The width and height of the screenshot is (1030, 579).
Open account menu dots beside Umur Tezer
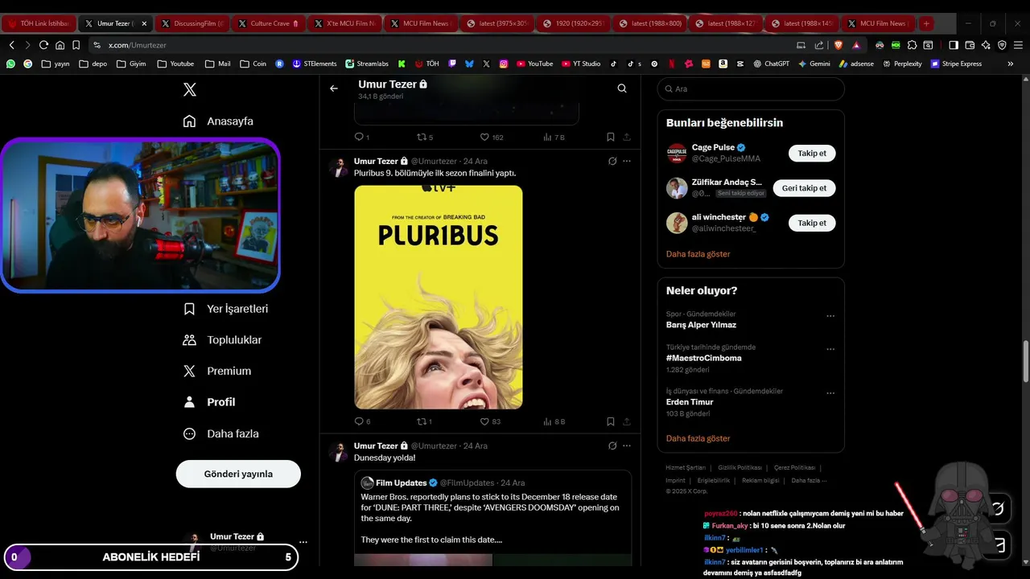pyautogui.click(x=303, y=542)
